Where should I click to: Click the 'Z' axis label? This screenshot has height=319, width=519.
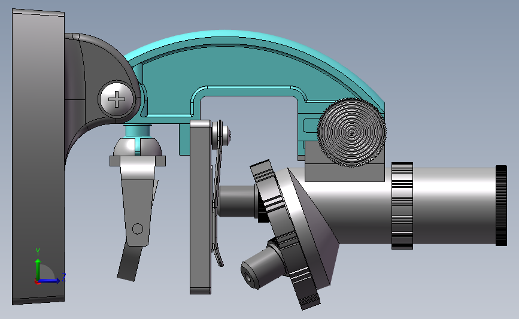click(64, 277)
